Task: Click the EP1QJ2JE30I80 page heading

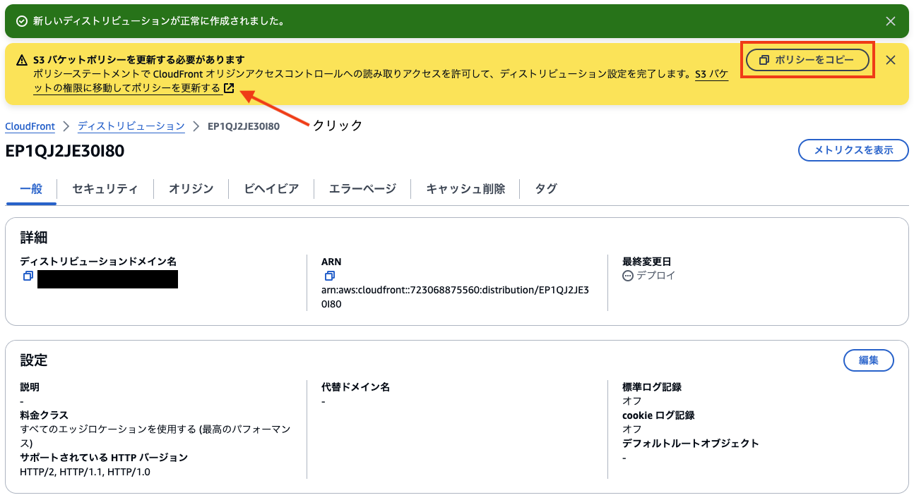Action: tap(65, 151)
